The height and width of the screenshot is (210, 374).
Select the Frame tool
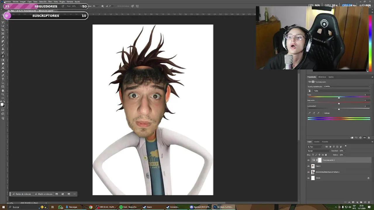click(x=3, y=34)
